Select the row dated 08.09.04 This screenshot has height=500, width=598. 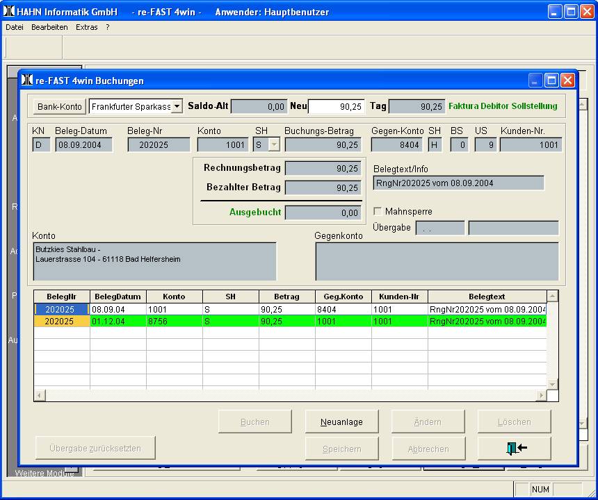(x=290, y=309)
